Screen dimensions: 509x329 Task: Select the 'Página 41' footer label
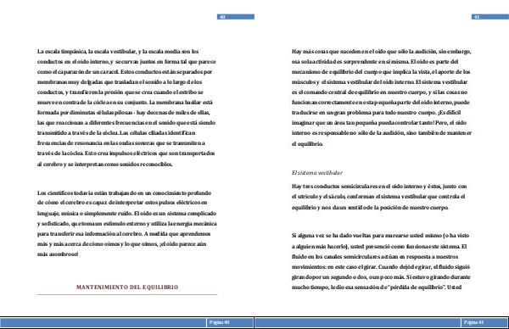click(x=474, y=322)
